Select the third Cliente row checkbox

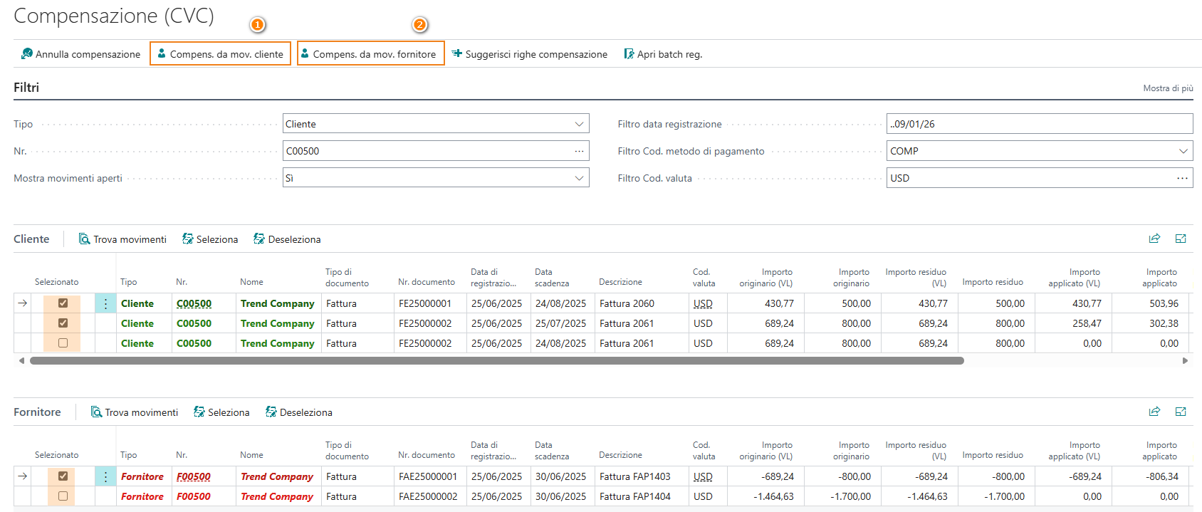(63, 343)
